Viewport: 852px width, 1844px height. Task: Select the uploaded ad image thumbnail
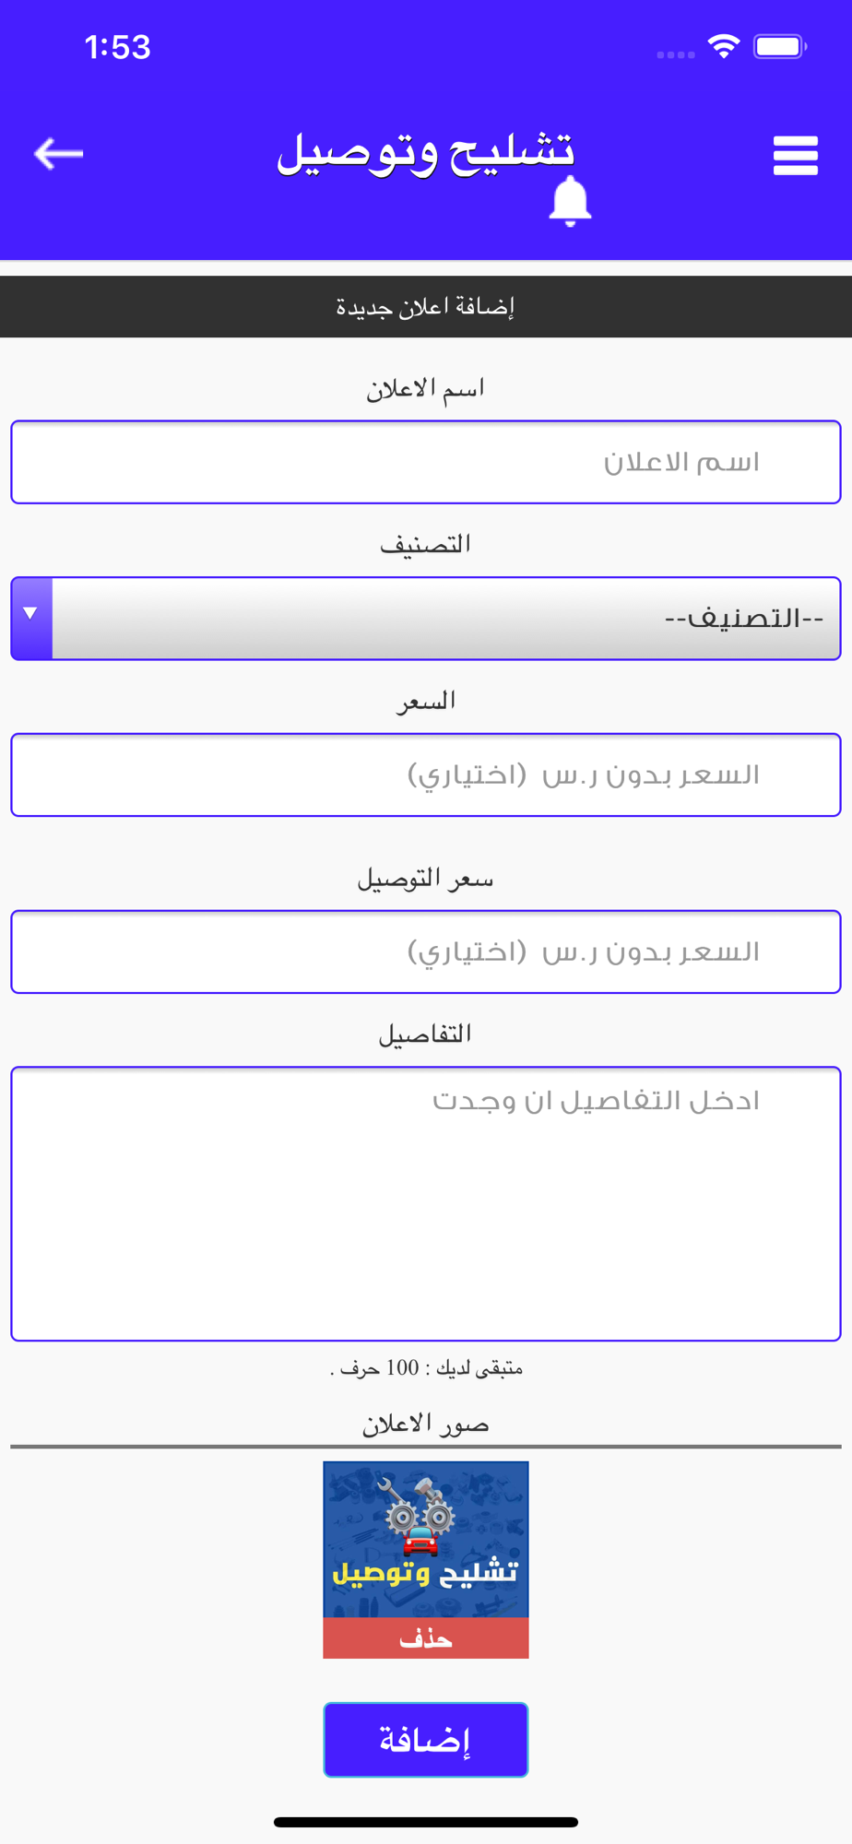pyautogui.click(x=426, y=1540)
